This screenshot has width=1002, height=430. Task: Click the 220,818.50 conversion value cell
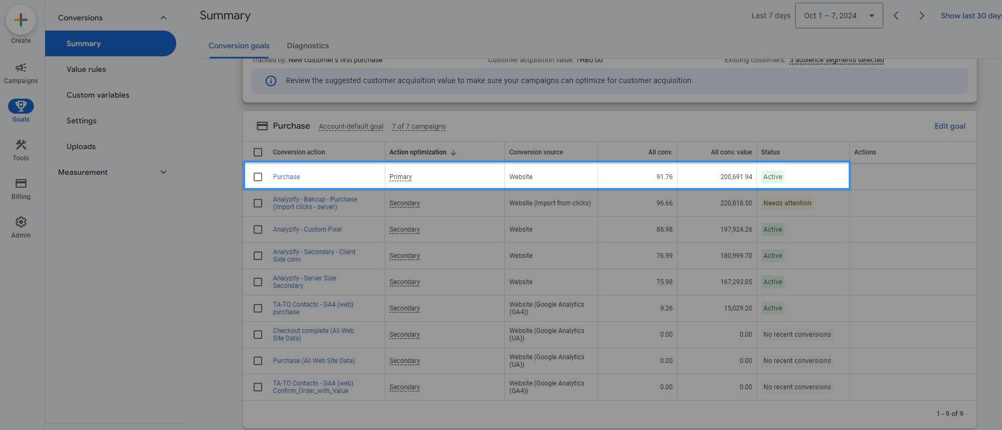(736, 203)
